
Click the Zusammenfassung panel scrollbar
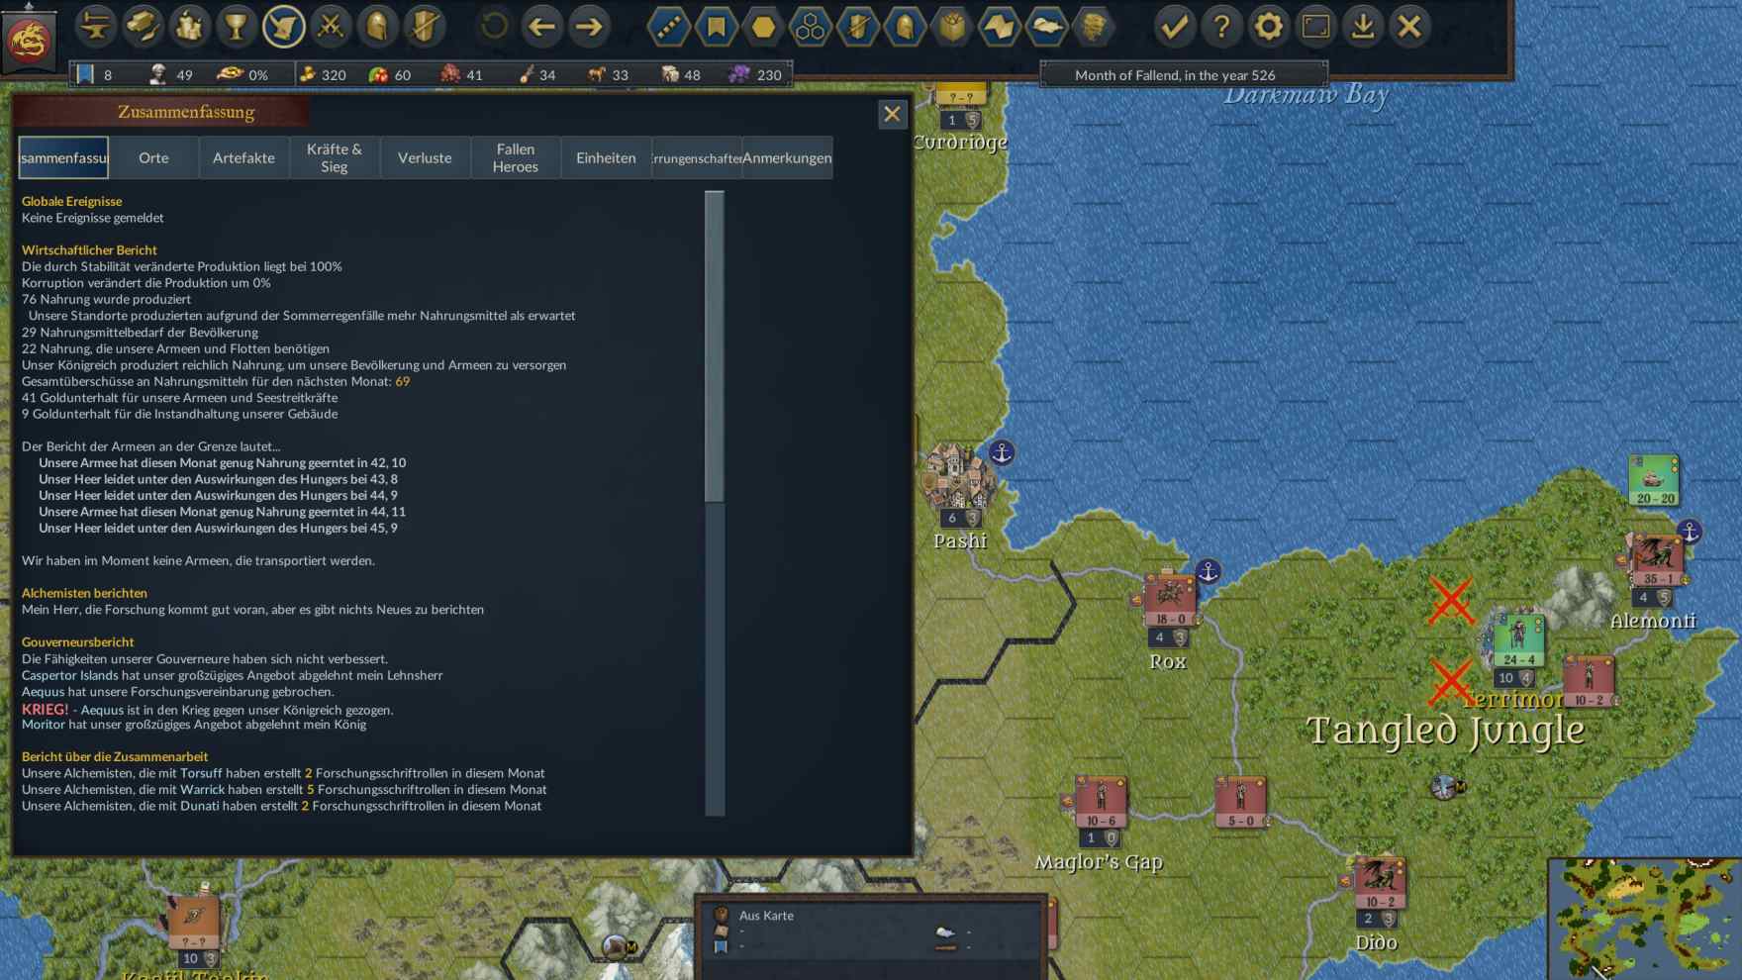[x=715, y=346]
